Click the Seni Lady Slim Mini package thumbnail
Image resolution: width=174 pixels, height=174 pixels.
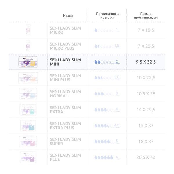coord(28,62)
